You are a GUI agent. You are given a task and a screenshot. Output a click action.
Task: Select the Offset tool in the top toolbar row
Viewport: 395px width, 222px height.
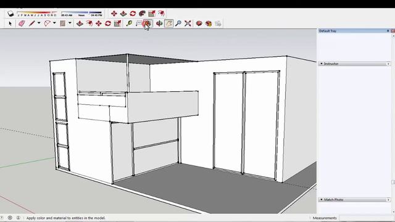(x=161, y=14)
